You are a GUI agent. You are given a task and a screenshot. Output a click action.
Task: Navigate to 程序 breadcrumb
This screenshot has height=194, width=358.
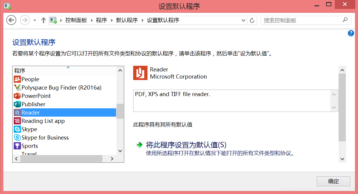[x=102, y=20]
